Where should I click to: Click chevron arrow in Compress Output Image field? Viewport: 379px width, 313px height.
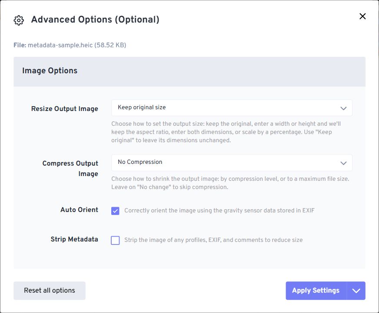(343, 163)
